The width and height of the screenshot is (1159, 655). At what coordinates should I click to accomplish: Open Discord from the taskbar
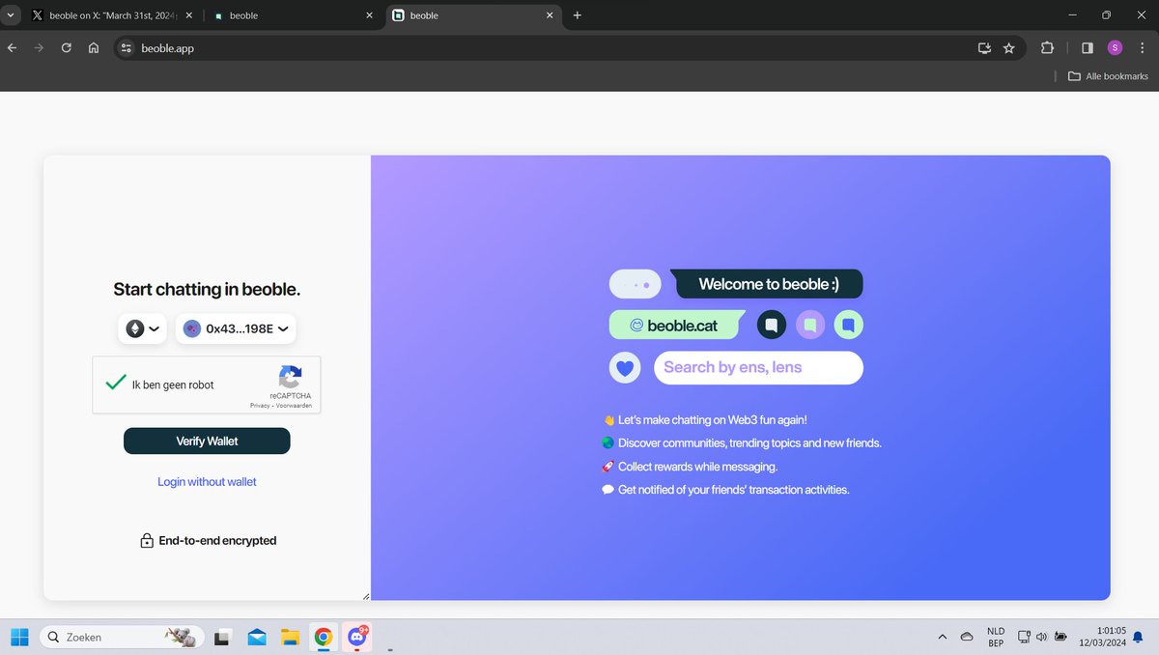click(x=357, y=636)
